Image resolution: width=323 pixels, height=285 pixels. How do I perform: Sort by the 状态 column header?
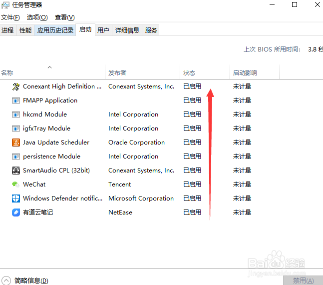(205, 72)
